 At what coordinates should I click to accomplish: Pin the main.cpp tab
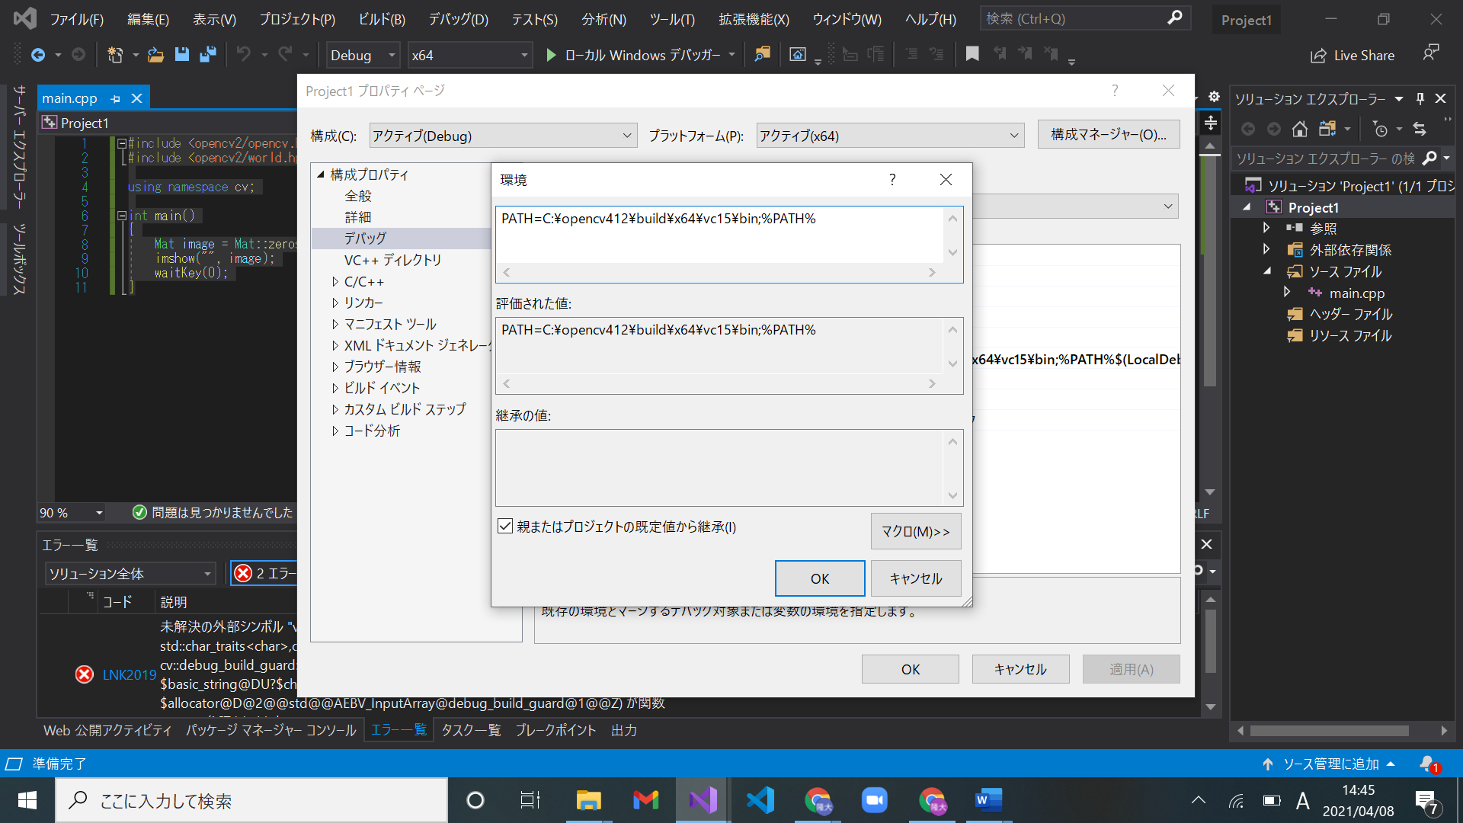pos(115,99)
